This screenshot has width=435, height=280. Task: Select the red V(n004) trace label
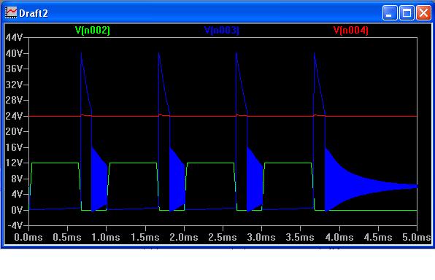350,30
